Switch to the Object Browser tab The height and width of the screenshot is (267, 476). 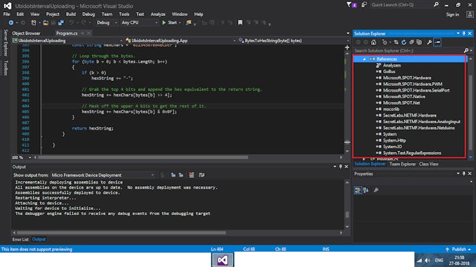(26, 33)
